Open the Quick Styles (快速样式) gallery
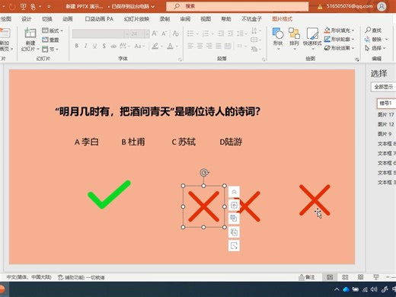Image resolution: width=396 pixels, height=297 pixels. click(x=312, y=38)
